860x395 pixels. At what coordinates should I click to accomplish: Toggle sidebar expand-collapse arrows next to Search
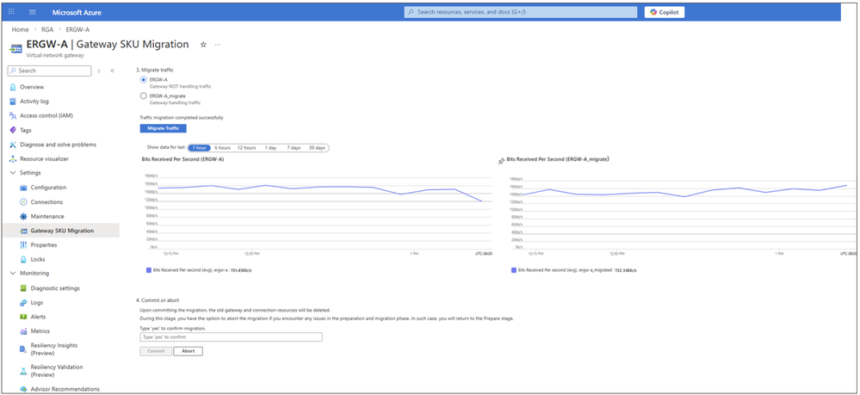99,71
